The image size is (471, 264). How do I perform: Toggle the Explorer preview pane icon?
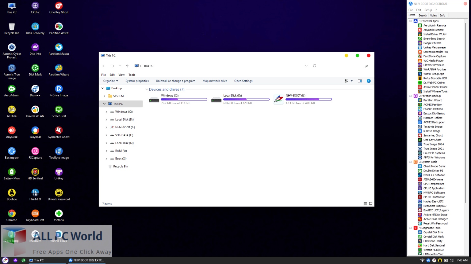tap(360, 81)
